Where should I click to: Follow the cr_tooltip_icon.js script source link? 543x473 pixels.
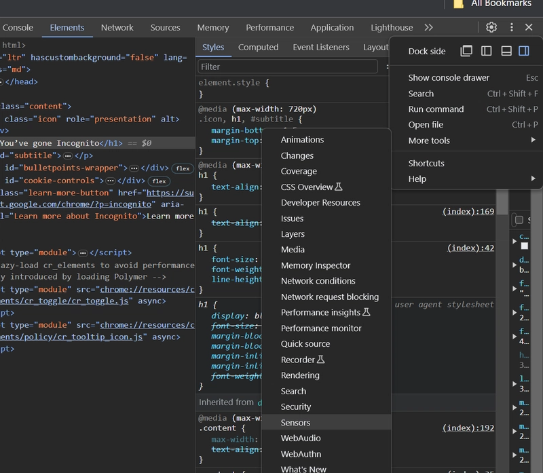[71, 337]
